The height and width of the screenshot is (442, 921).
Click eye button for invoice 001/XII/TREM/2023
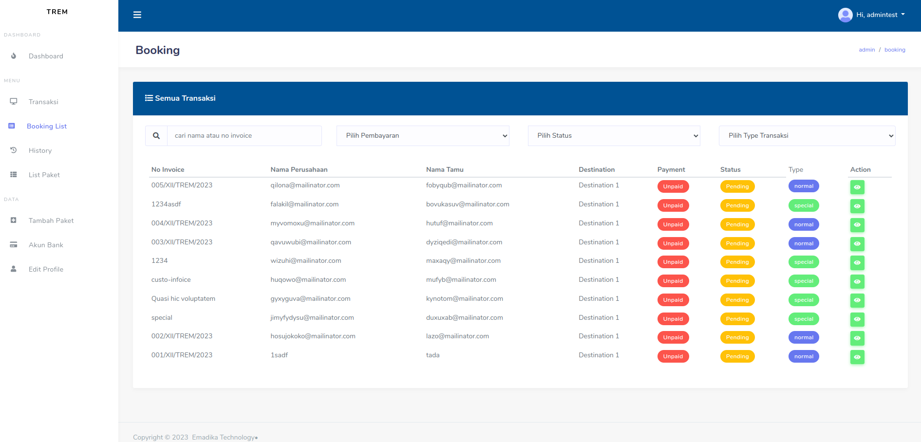point(857,357)
